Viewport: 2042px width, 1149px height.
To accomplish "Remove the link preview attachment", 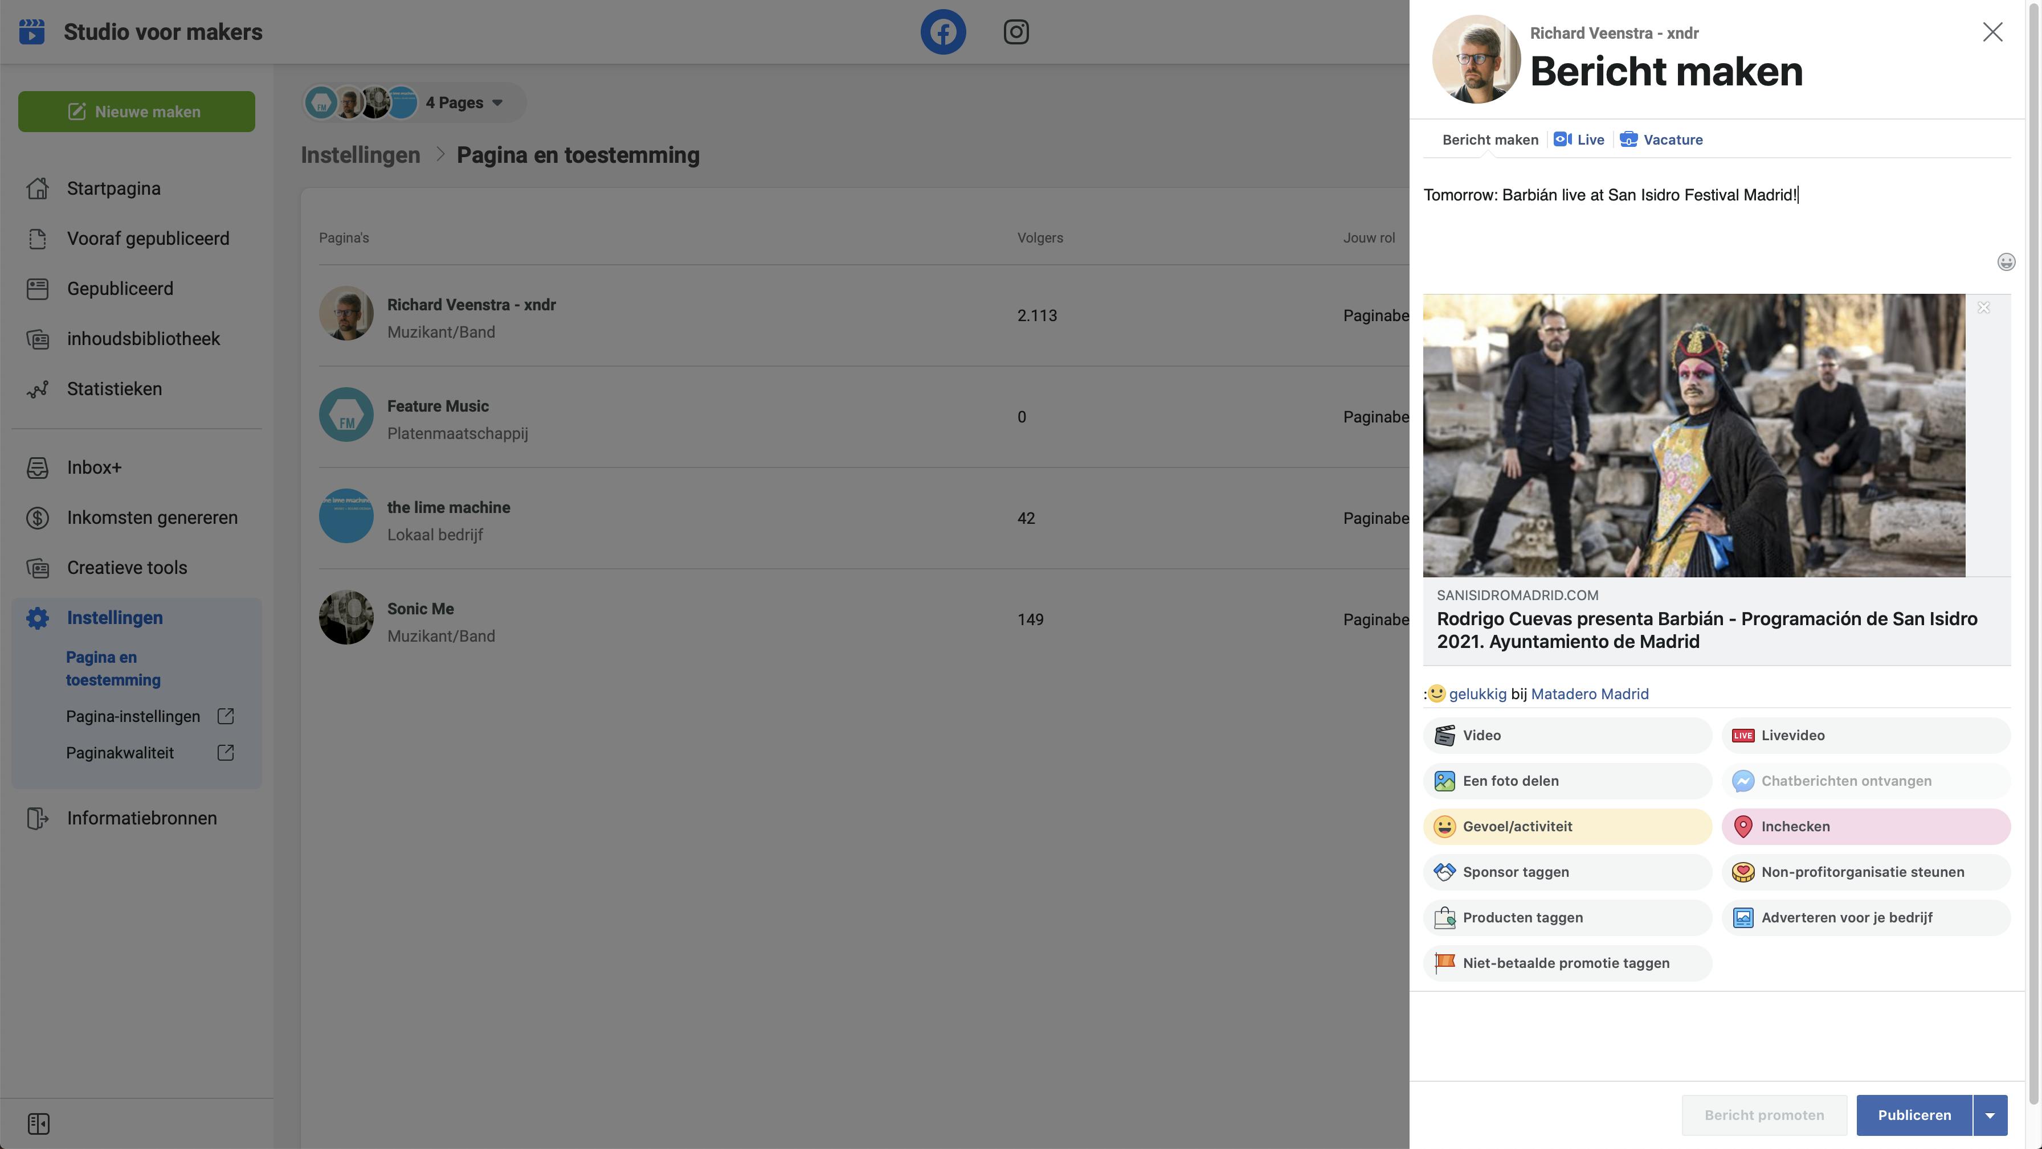I will [x=1983, y=307].
